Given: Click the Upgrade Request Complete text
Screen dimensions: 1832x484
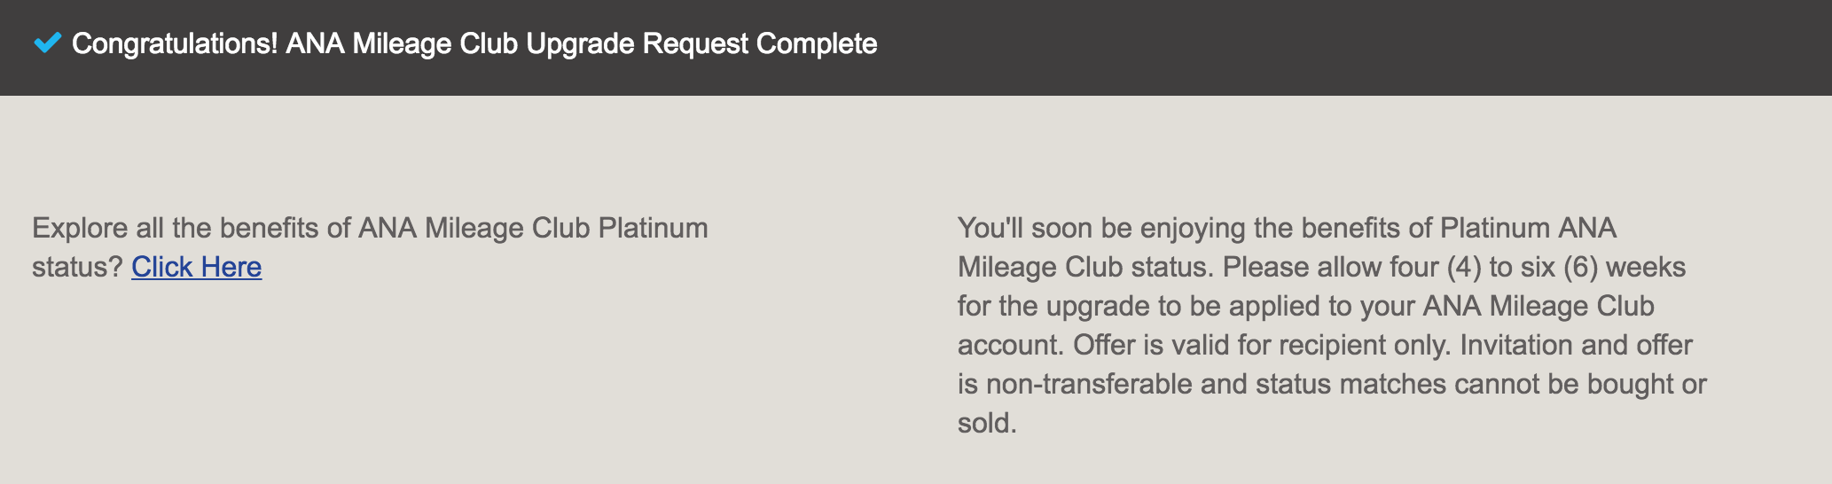Looking at the screenshot, I should pyautogui.click(x=701, y=43).
